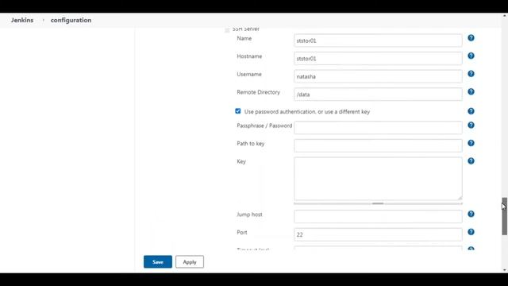Screen dimensions: 508x286
Task: Uncheck Use password authentication checkbox
Action: coord(238,111)
